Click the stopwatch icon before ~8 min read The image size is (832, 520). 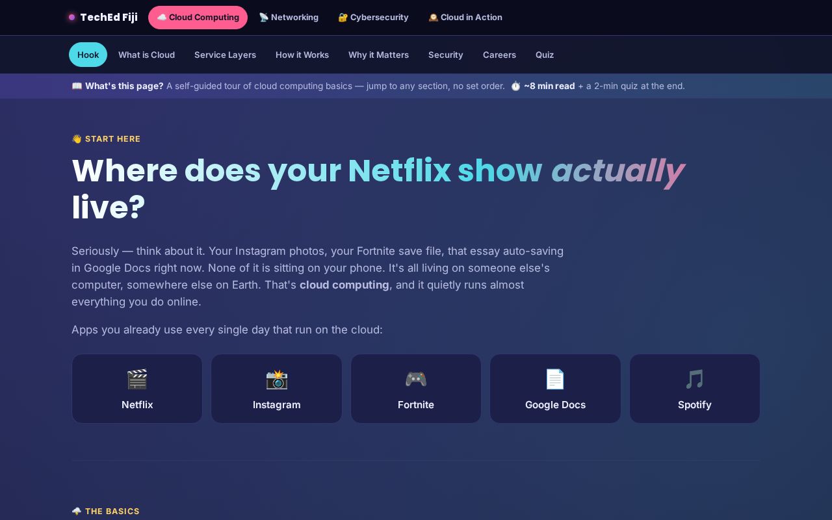click(515, 86)
